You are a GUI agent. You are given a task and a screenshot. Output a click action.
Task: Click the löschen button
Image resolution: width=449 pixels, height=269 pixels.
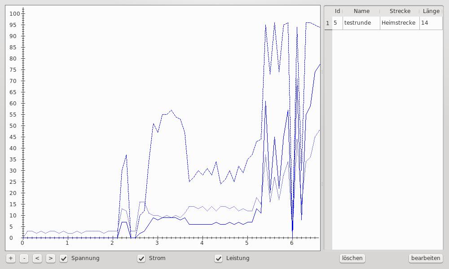(x=352, y=258)
